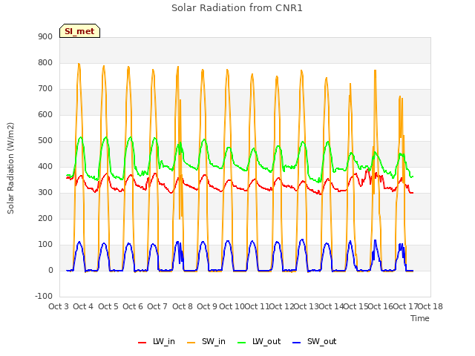Click the Oct 3 x-axis tick label

[59, 306]
